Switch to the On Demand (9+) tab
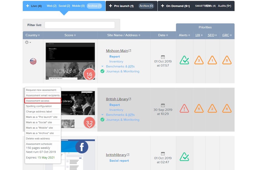 click(x=178, y=6)
